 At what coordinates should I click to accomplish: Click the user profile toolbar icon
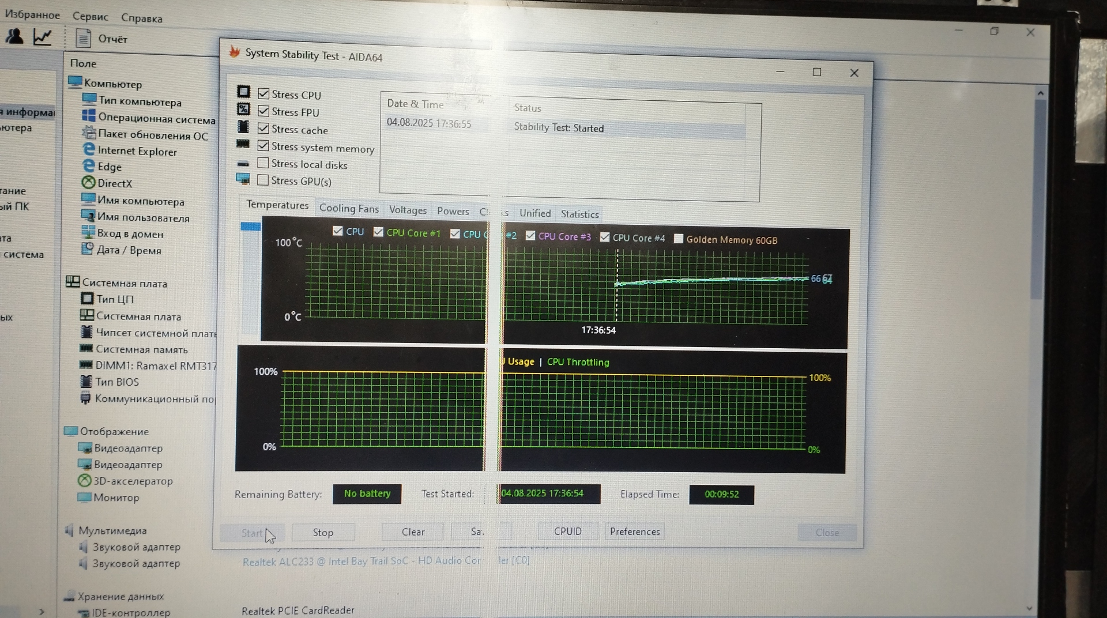pyautogui.click(x=14, y=37)
